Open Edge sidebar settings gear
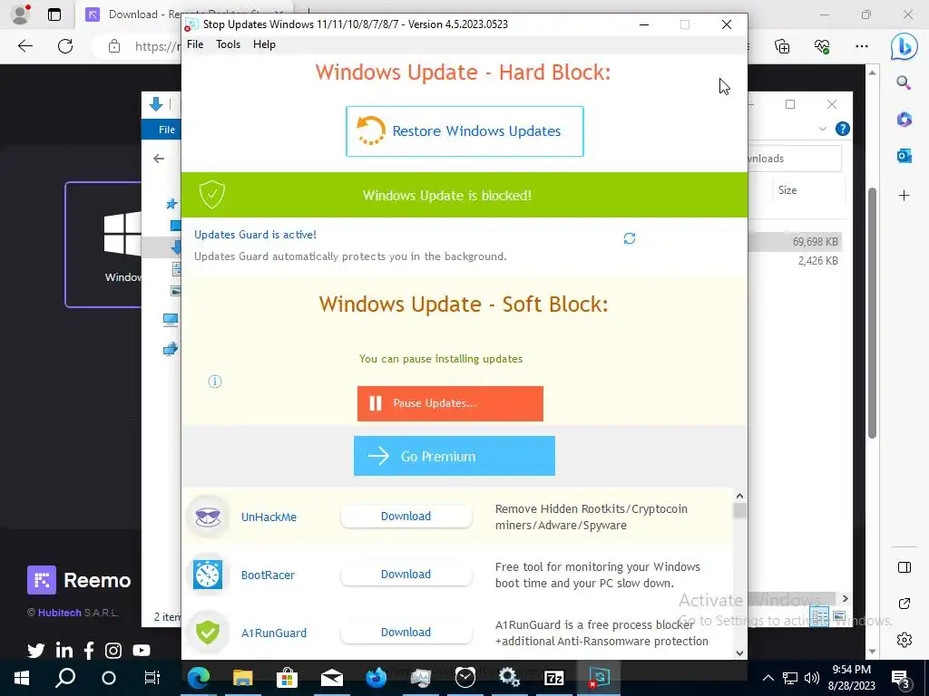 pyautogui.click(x=904, y=640)
